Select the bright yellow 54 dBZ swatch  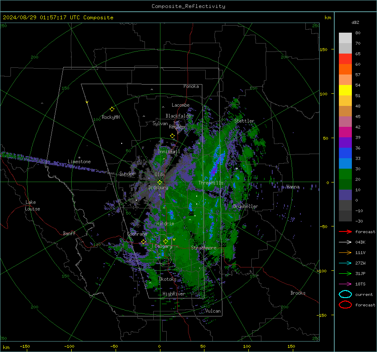(345, 90)
